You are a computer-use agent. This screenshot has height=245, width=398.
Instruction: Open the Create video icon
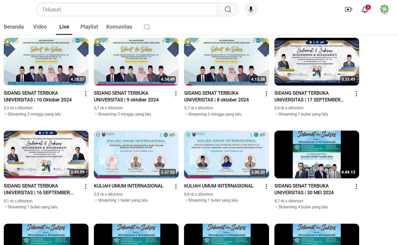[x=348, y=9]
